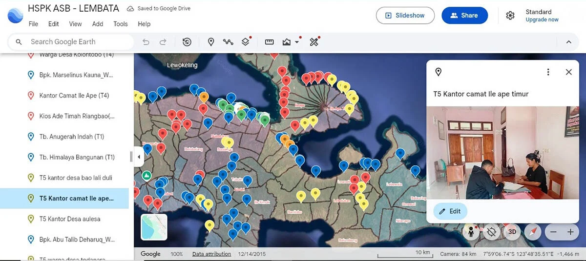Click the redo arrow icon
This screenshot has height=261, width=586.
click(x=163, y=42)
